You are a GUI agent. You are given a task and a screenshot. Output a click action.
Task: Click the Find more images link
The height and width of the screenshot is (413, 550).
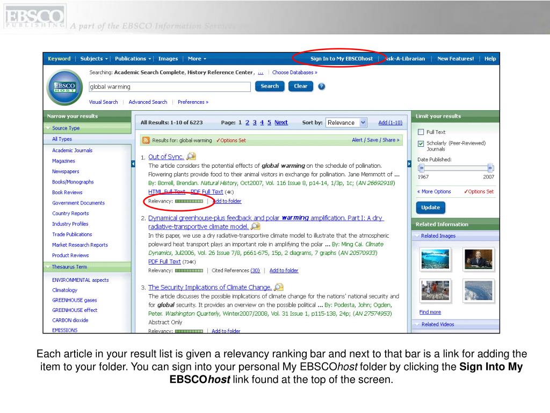[x=430, y=312]
